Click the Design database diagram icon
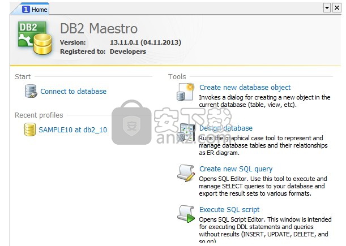Viewport: 346px width, 246px height. coord(186,132)
